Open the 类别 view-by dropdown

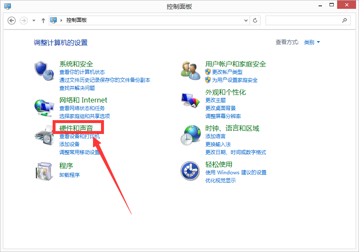pyautogui.click(x=312, y=42)
